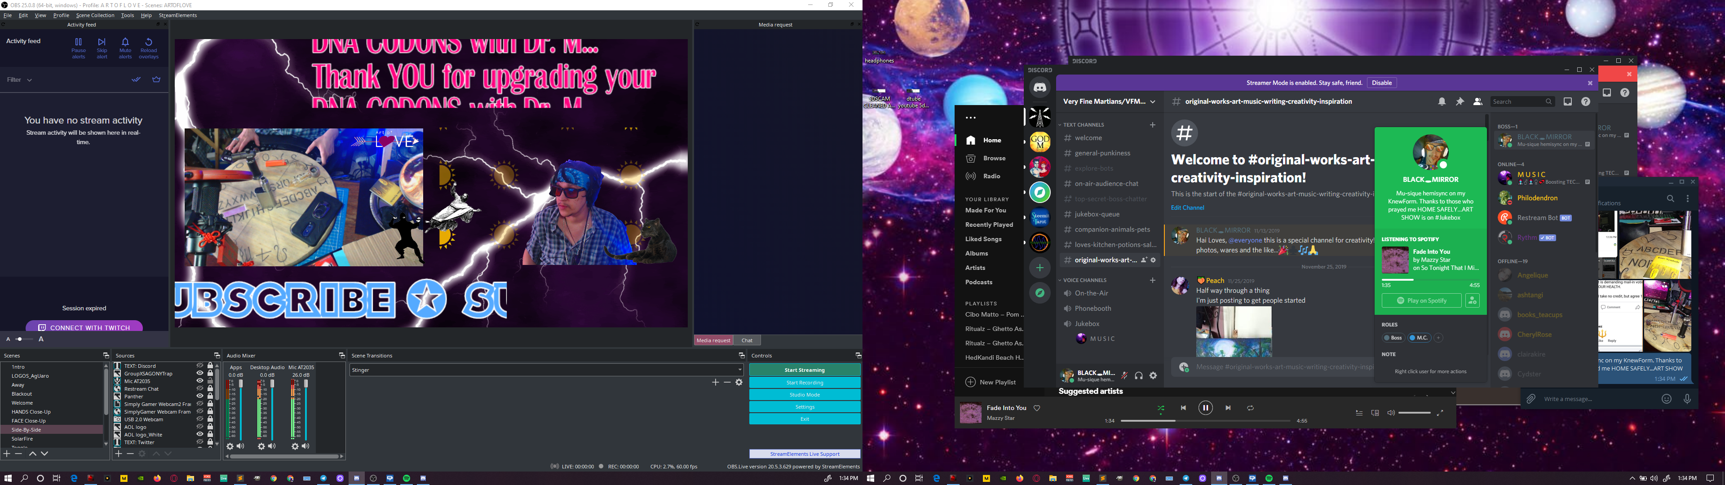This screenshot has width=1725, height=485.
Task: Deafen with Discord headphones icon
Action: point(1139,376)
